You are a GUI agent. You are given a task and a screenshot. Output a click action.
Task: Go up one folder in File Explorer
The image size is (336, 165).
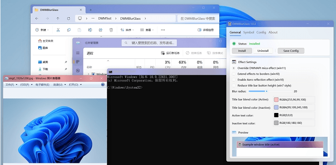point(58,18)
